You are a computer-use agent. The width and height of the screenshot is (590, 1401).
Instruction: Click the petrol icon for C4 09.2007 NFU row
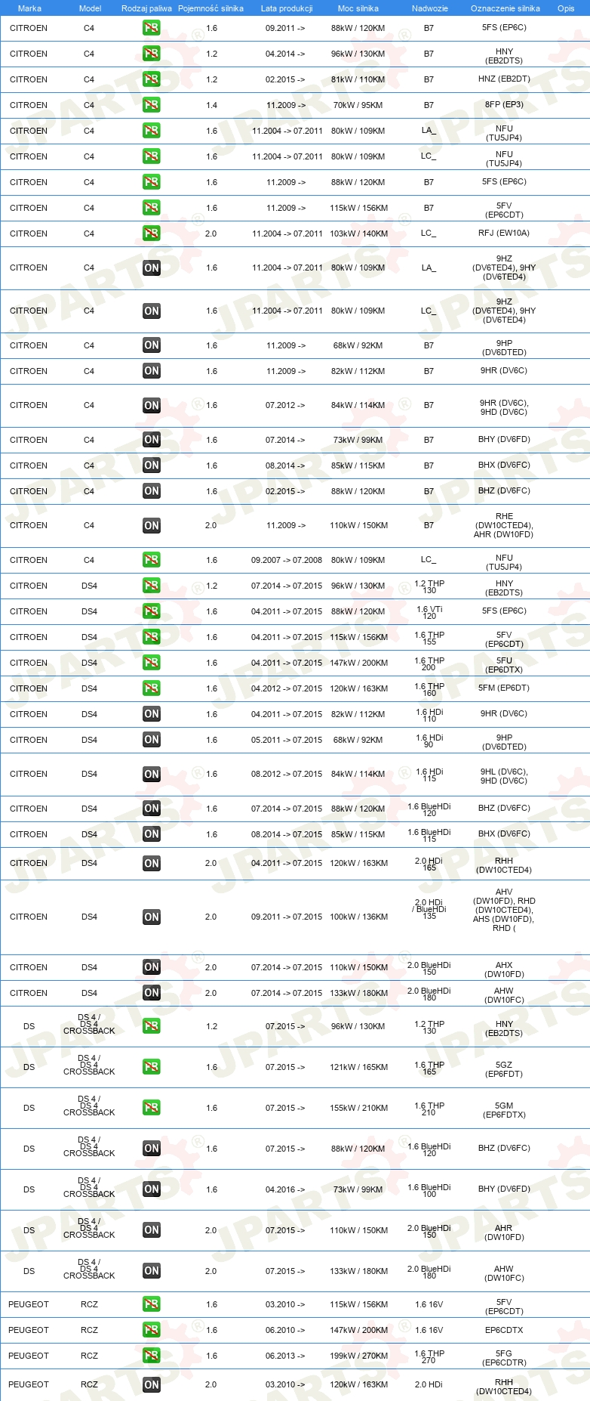(x=152, y=560)
